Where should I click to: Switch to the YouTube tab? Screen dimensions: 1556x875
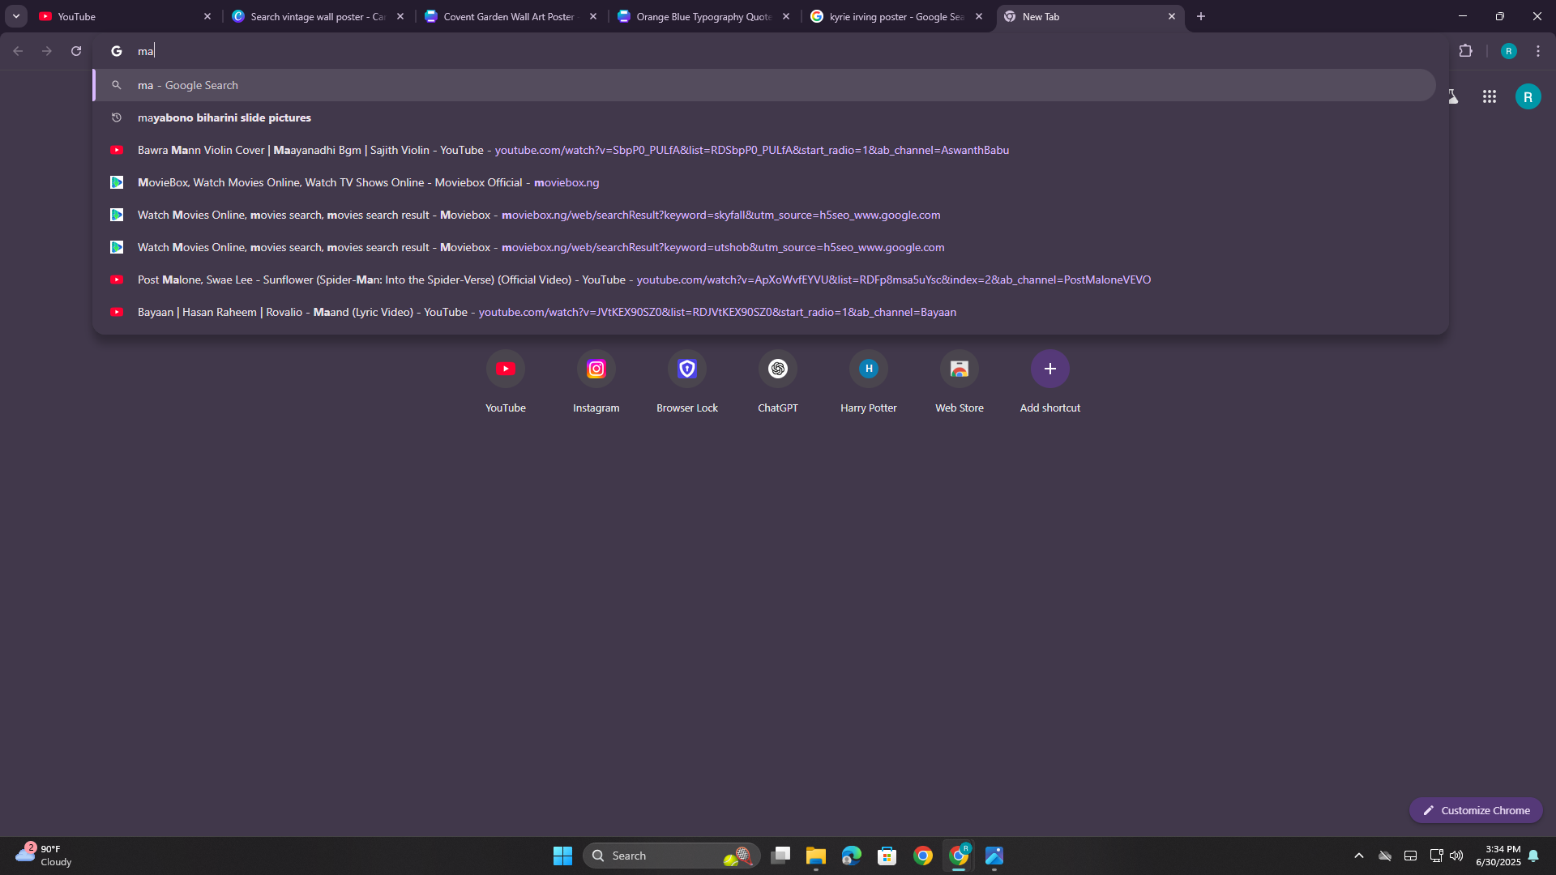125,16
